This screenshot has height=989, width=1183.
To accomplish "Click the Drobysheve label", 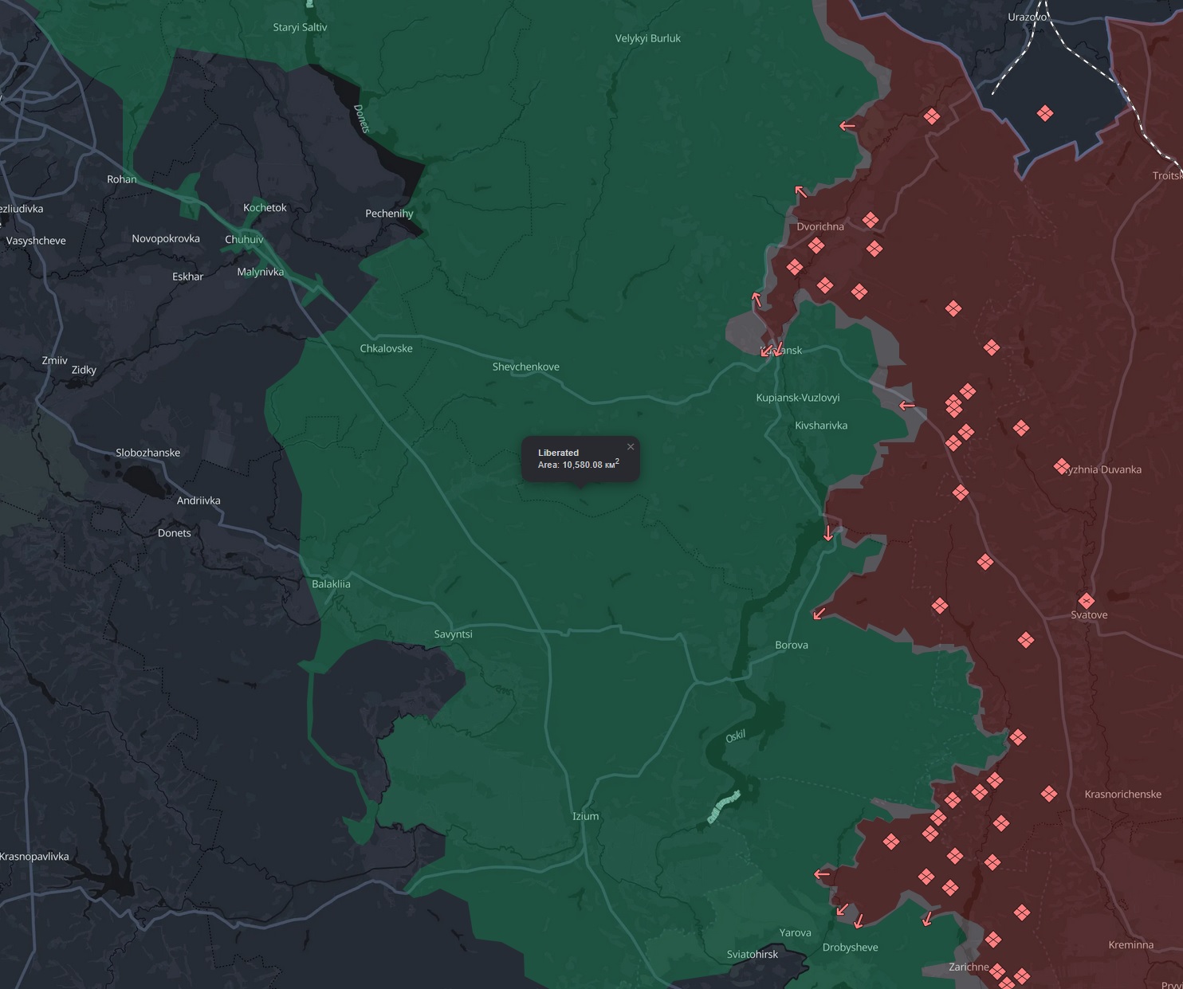I will point(850,948).
